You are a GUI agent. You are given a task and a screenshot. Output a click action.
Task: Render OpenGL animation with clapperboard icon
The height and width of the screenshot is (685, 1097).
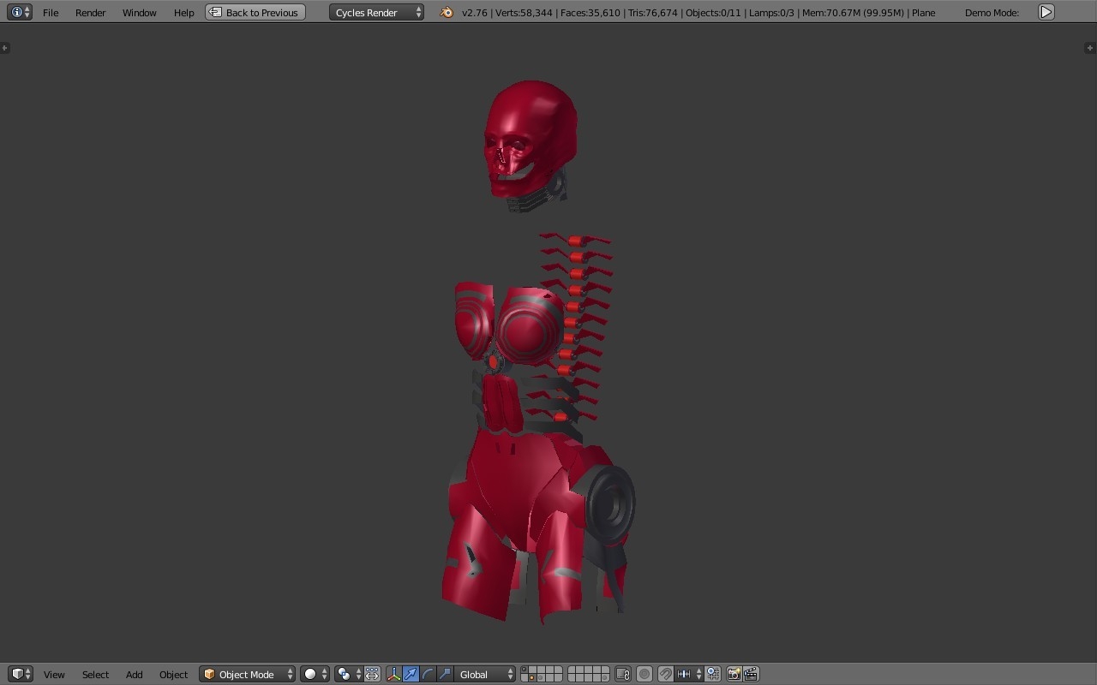pyautogui.click(x=751, y=674)
